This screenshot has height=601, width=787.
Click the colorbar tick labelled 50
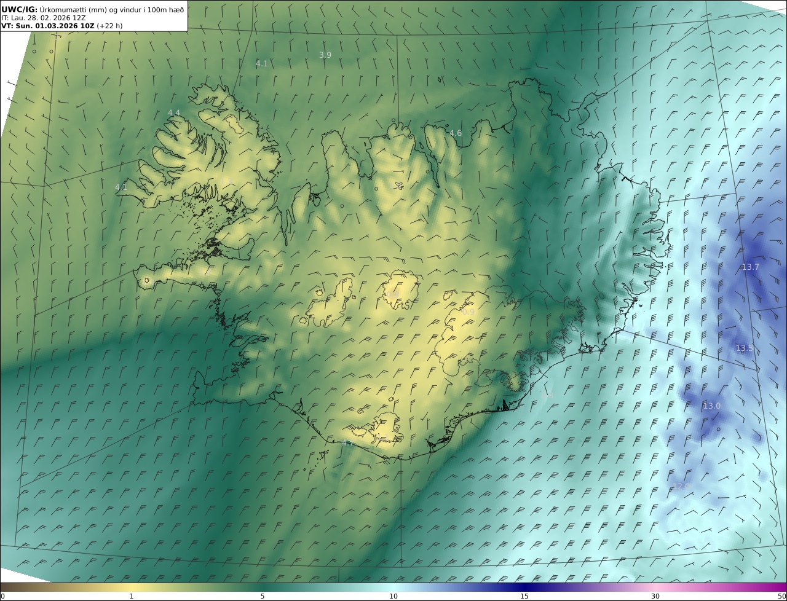(782, 596)
